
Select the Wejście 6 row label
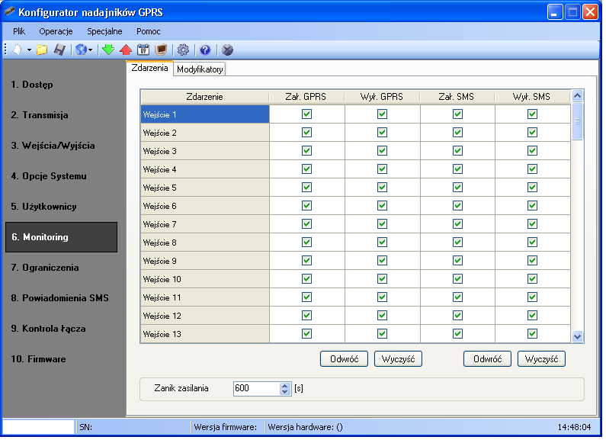pos(205,206)
